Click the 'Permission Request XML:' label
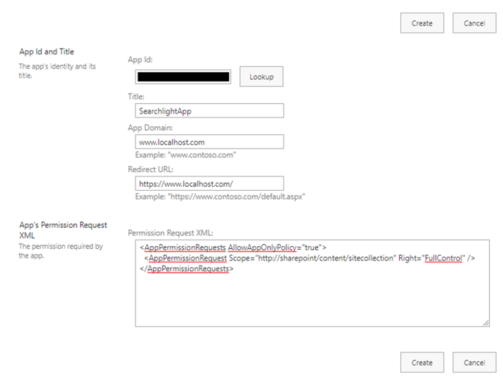 tap(170, 233)
